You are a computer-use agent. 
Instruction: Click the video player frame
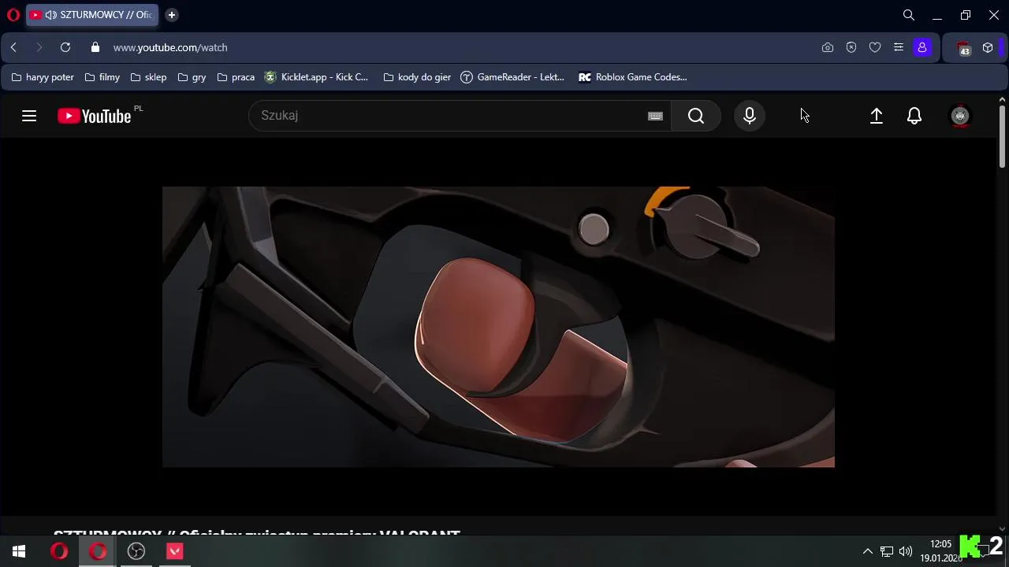coord(498,327)
